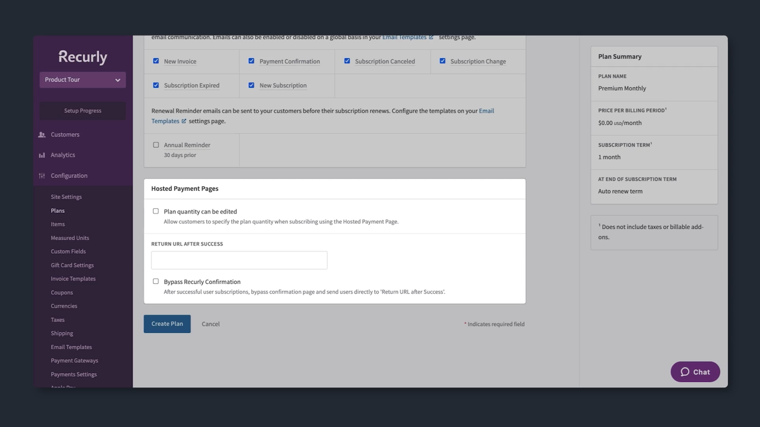Cancel the plan creation

click(x=210, y=324)
